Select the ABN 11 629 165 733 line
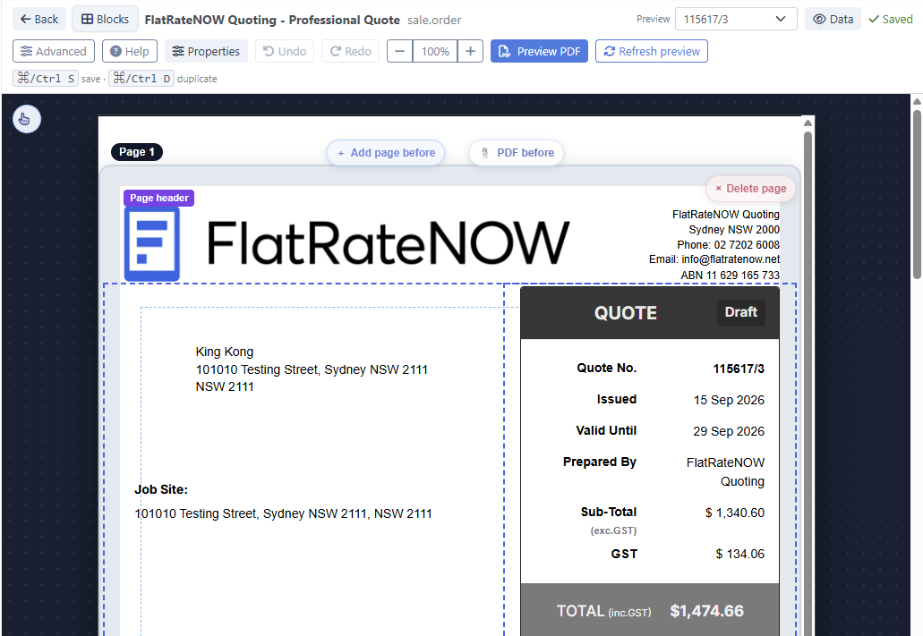Image resolution: width=923 pixels, height=636 pixels. (730, 276)
